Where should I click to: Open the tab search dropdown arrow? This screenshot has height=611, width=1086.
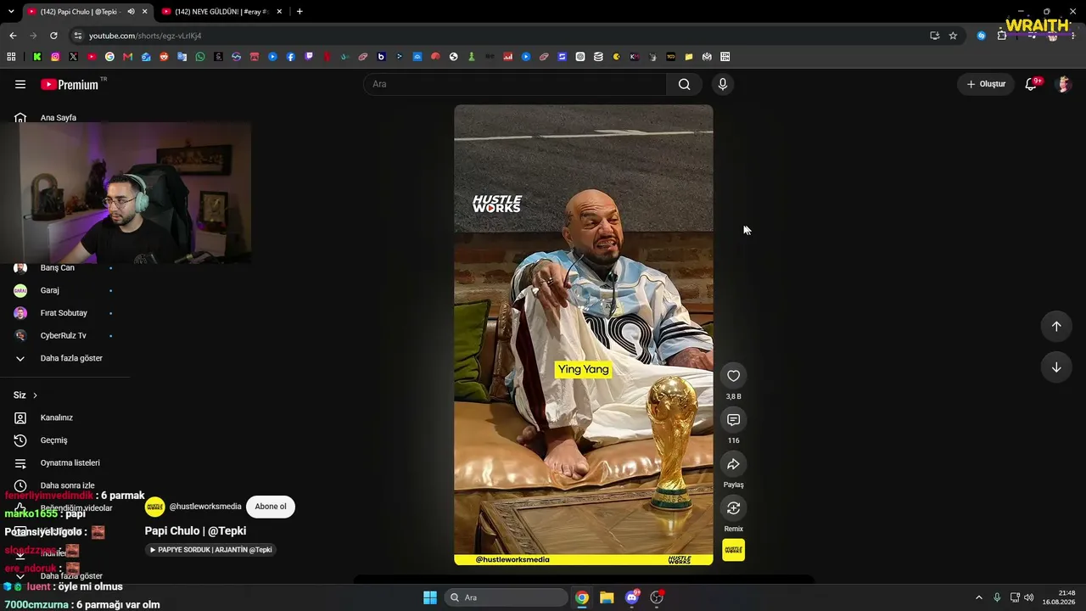tap(11, 12)
